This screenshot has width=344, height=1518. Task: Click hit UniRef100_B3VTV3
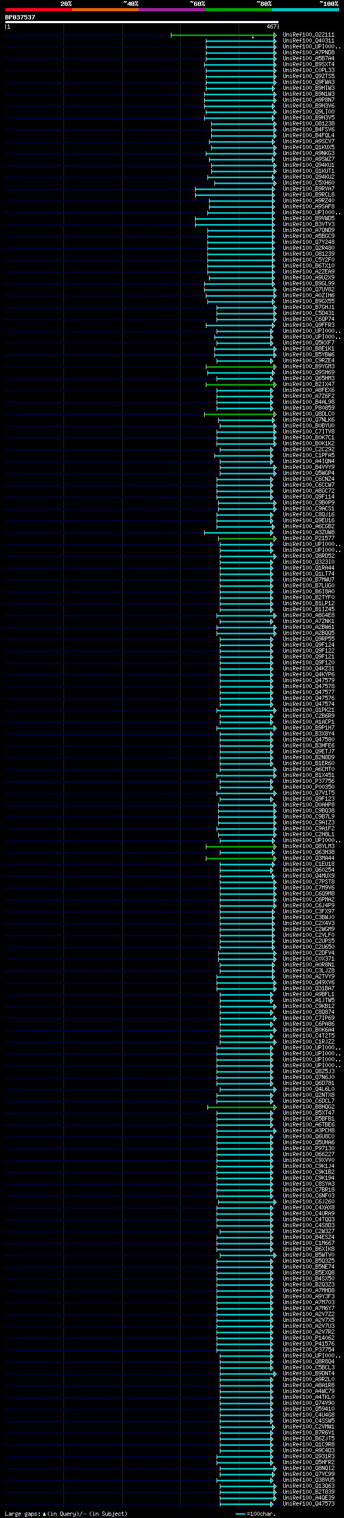309,225
